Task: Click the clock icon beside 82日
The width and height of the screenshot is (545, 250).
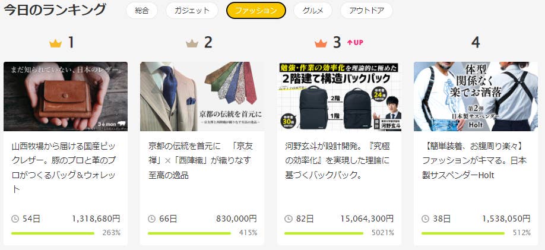Action: [289, 219]
